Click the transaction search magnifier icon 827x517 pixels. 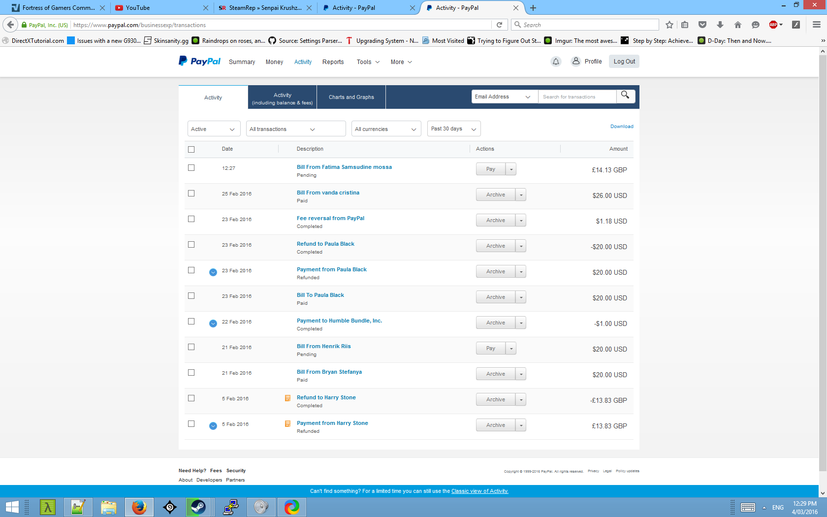pos(625,96)
